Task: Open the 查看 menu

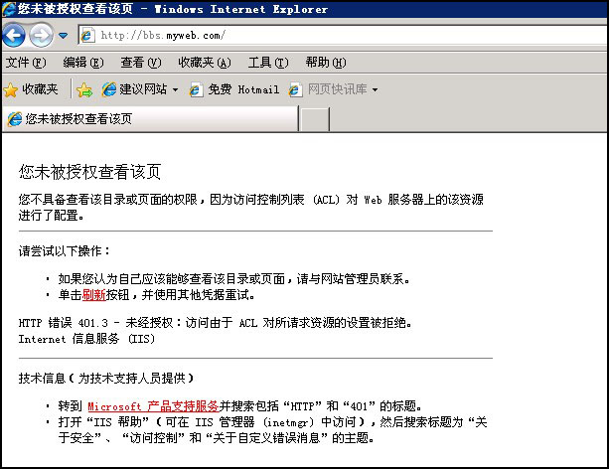Action: tap(140, 63)
